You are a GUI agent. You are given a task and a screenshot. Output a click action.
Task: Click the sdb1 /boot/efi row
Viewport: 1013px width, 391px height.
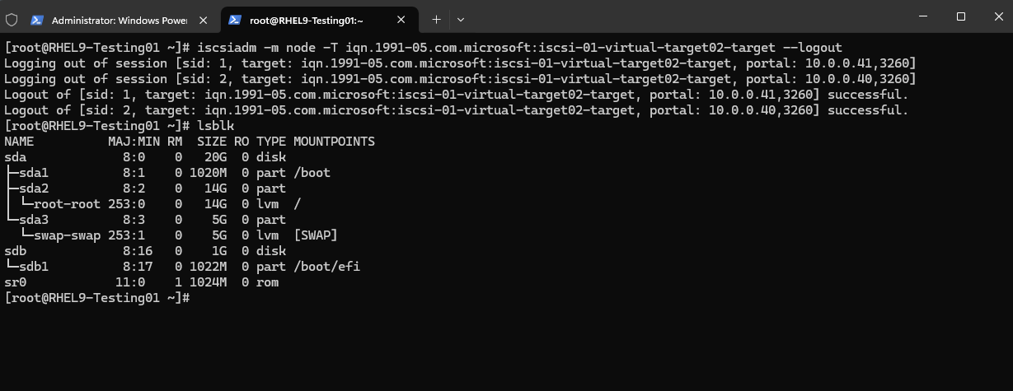[182, 267]
